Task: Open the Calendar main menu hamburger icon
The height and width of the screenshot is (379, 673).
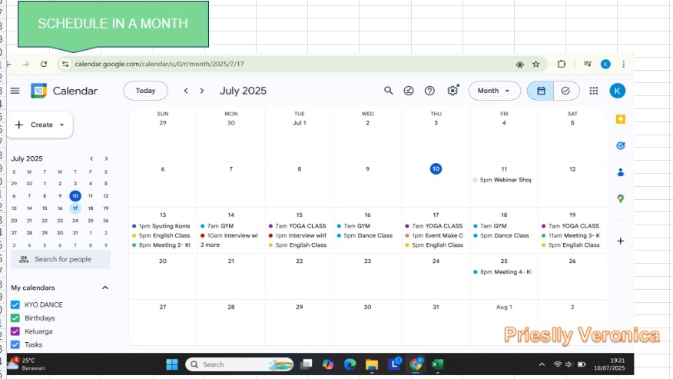Action: (15, 91)
